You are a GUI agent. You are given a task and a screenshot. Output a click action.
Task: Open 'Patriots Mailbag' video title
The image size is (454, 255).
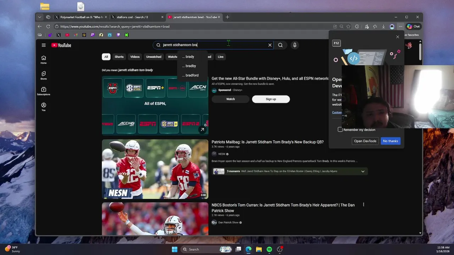pos(267,142)
